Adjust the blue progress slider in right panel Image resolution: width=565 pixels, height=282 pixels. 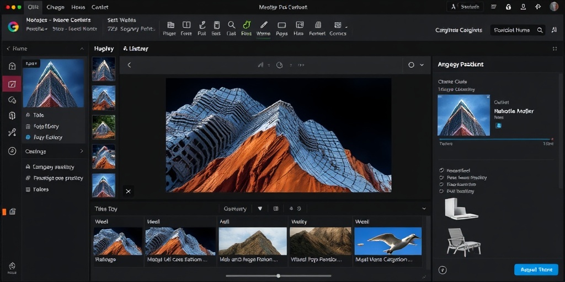pos(496,139)
